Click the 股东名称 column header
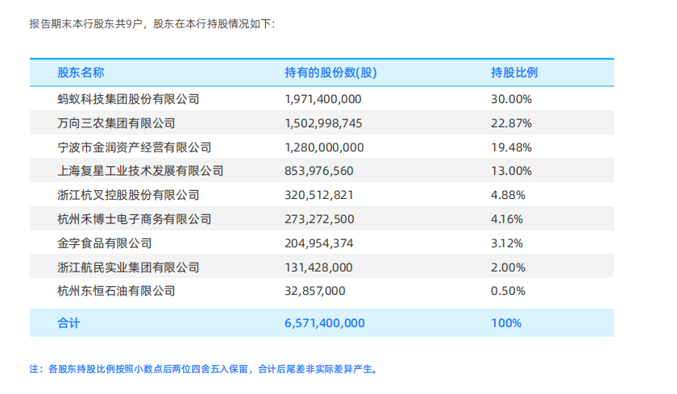Viewport: 677px width, 394px height. tap(81, 73)
